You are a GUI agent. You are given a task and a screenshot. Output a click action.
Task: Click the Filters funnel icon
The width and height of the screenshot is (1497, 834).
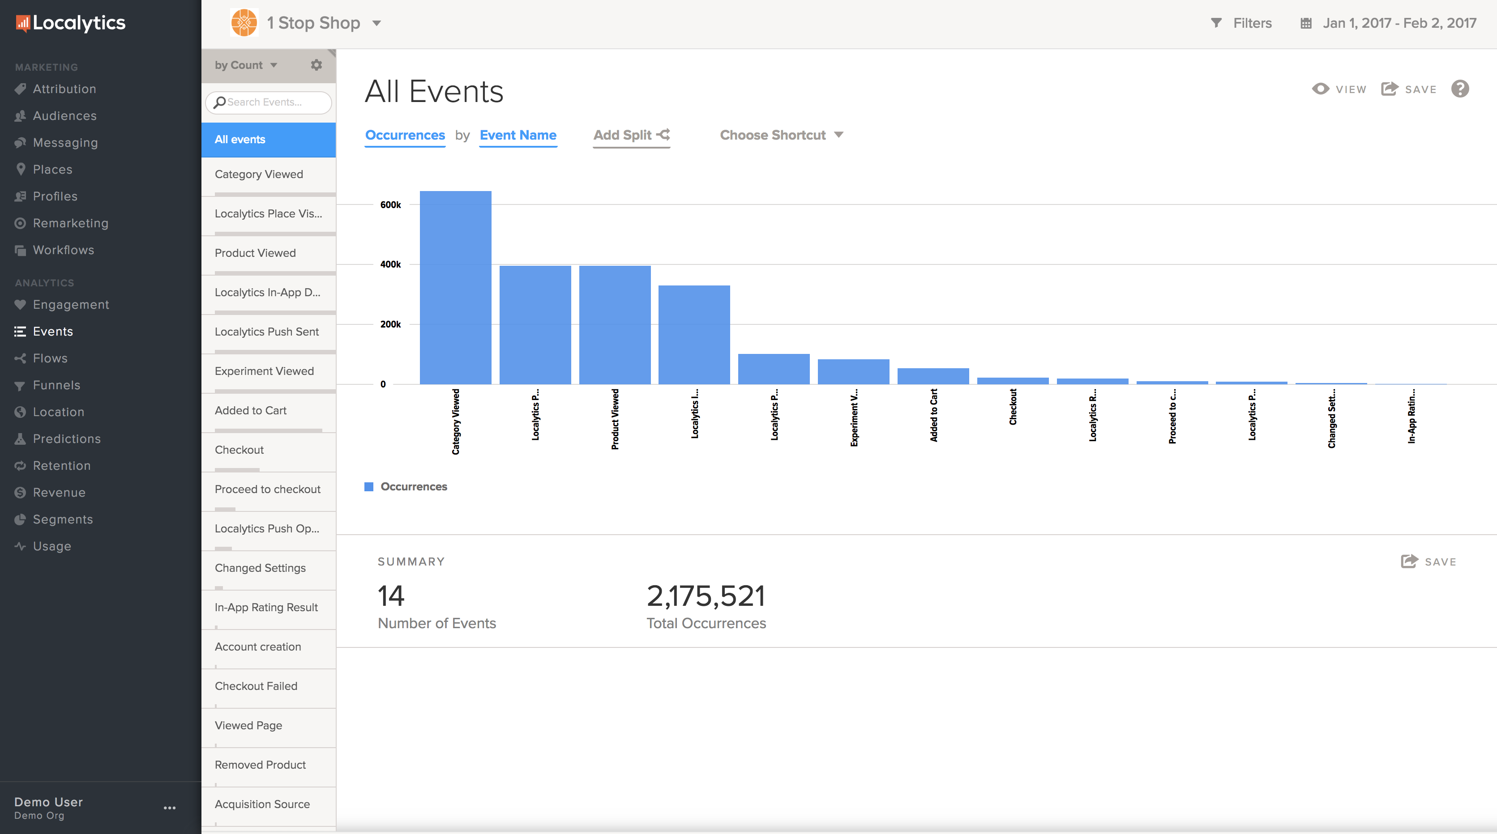point(1216,23)
